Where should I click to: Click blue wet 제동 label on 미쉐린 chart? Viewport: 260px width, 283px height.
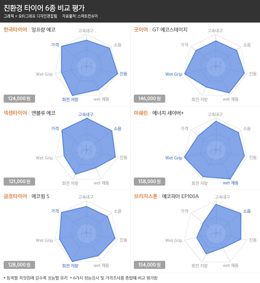(231, 183)
